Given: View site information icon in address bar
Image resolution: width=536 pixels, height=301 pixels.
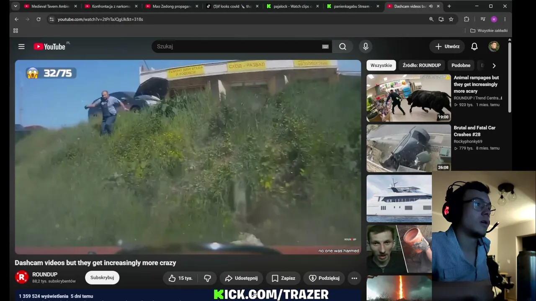Looking at the screenshot, I should [51, 19].
